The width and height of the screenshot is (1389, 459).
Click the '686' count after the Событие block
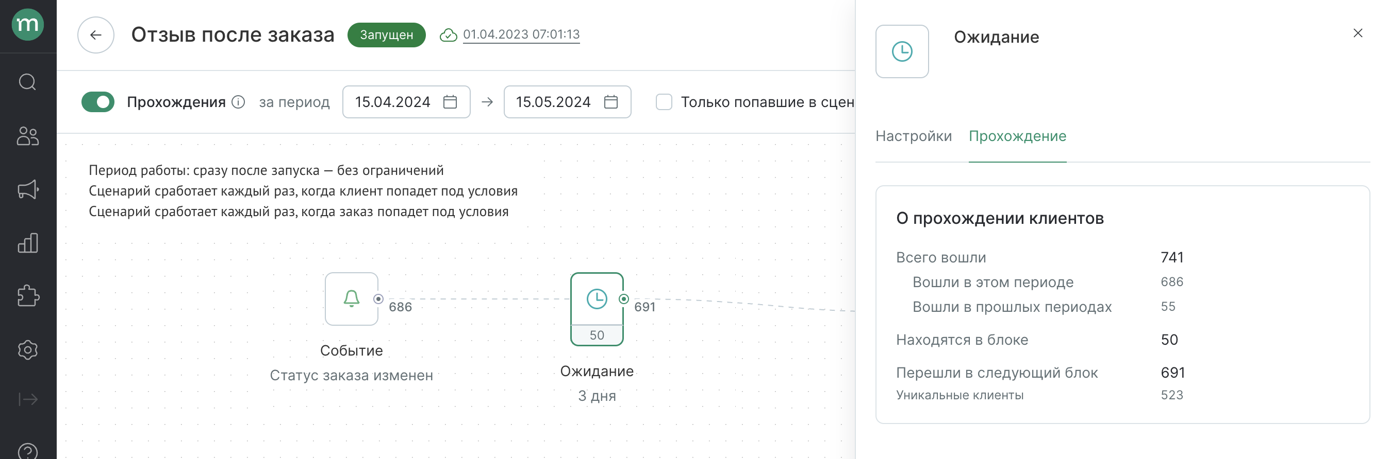pos(400,307)
